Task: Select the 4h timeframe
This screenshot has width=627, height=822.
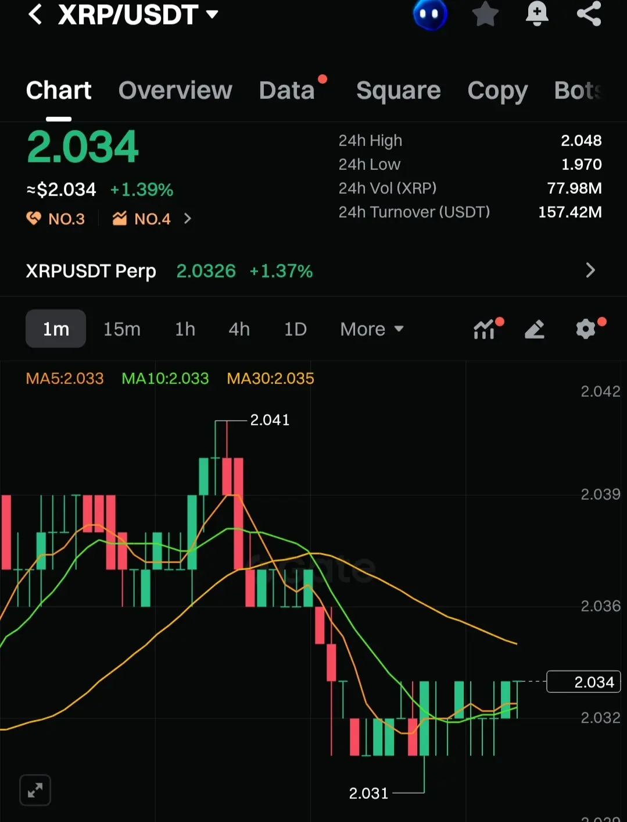Action: coord(239,329)
